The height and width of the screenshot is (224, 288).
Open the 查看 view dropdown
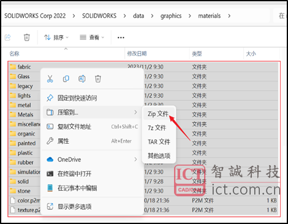tap(92, 37)
